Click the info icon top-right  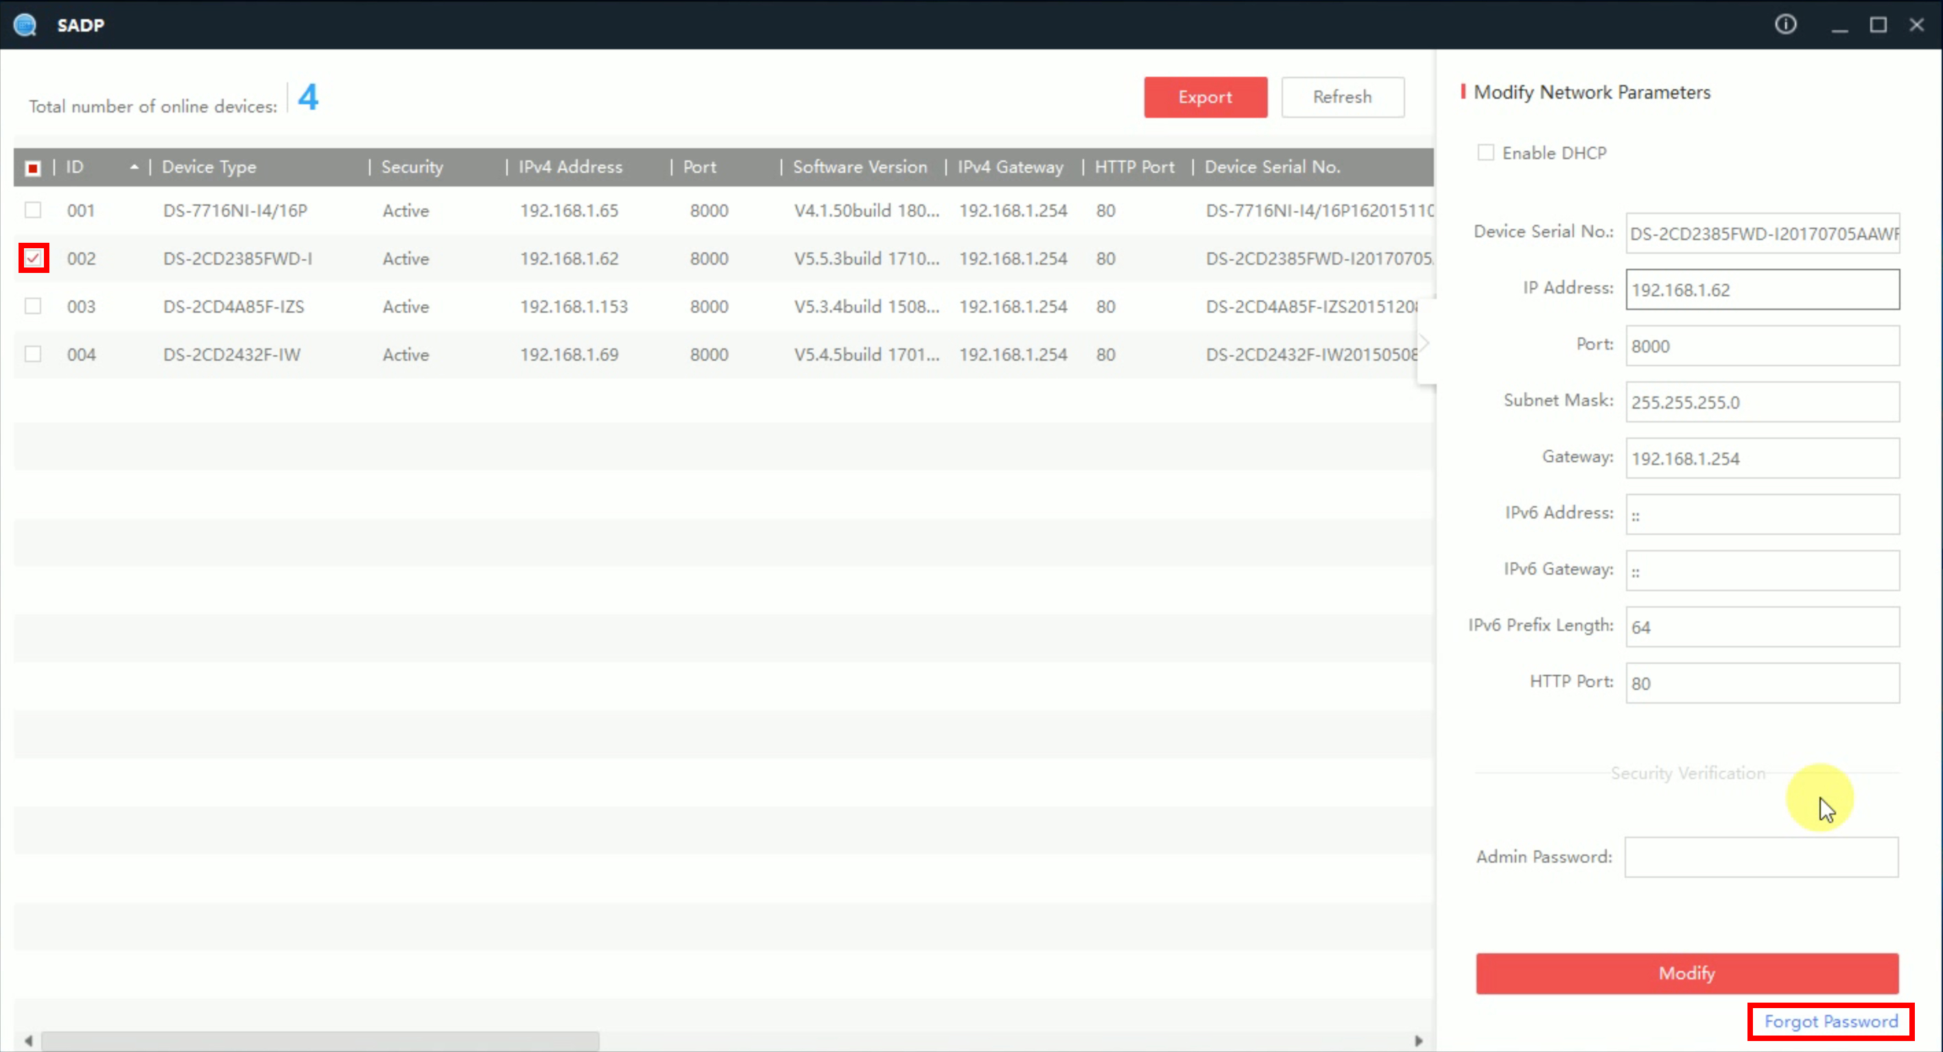pyautogui.click(x=1785, y=23)
